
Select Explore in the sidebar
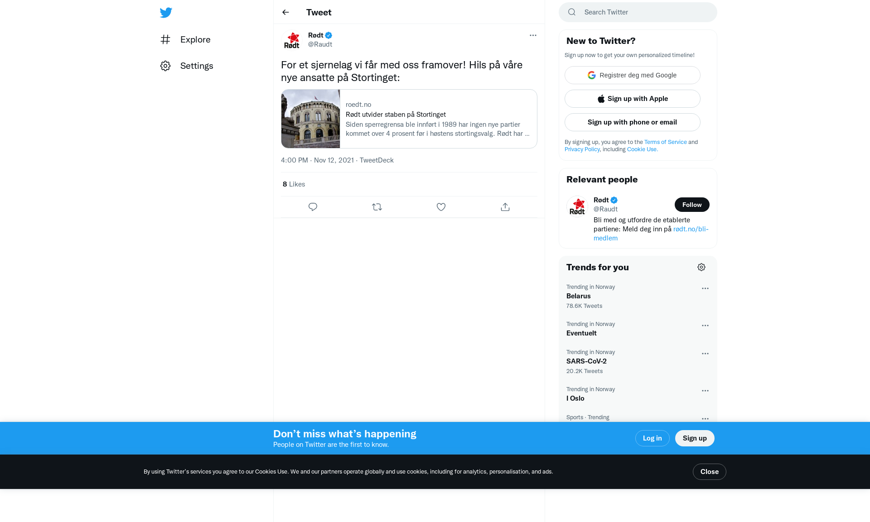[195, 39]
